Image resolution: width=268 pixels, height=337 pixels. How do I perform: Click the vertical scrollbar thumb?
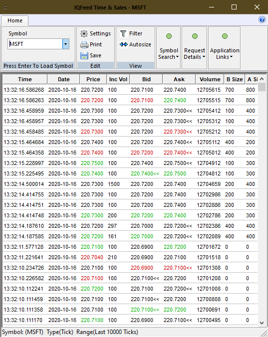(262, 87)
